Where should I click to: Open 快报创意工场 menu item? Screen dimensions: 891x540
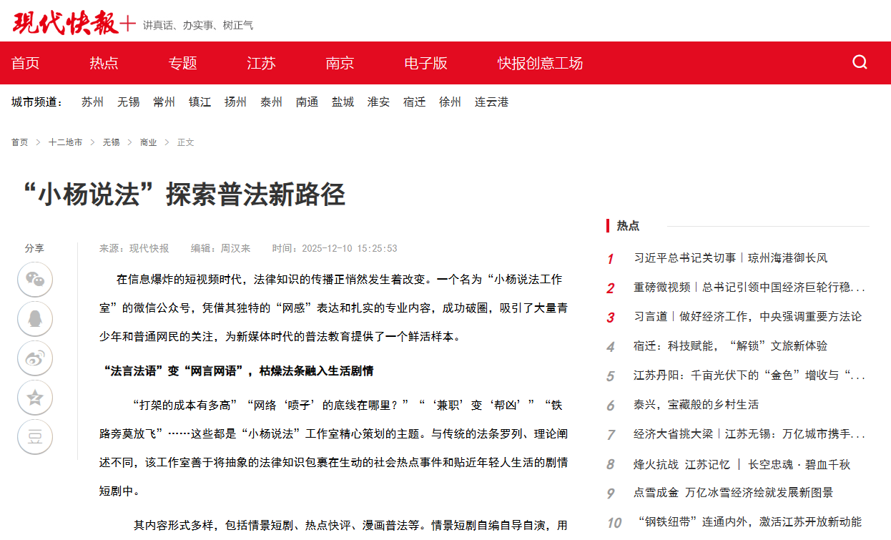(x=540, y=63)
